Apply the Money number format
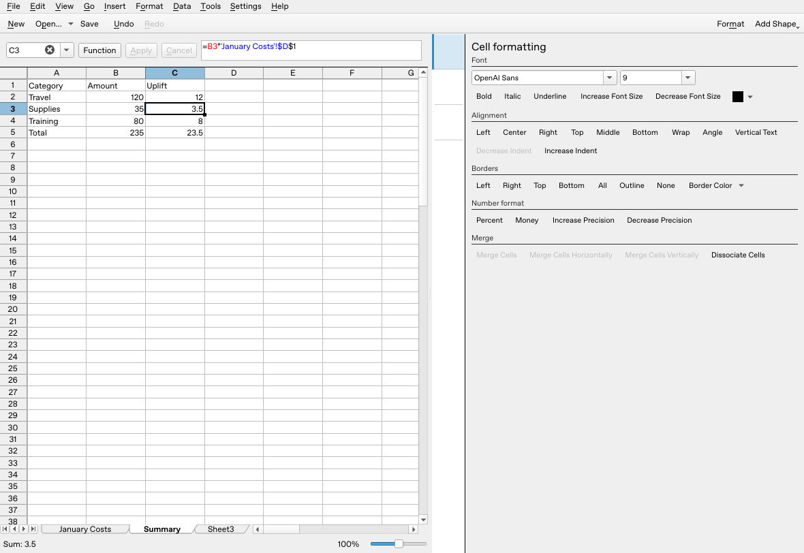This screenshot has width=804, height=553. tap(527, 221)
